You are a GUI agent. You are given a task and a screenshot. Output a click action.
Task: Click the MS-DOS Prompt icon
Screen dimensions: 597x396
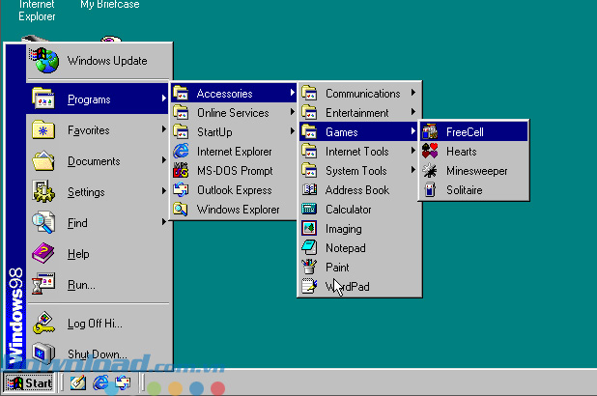pos(181,170)
